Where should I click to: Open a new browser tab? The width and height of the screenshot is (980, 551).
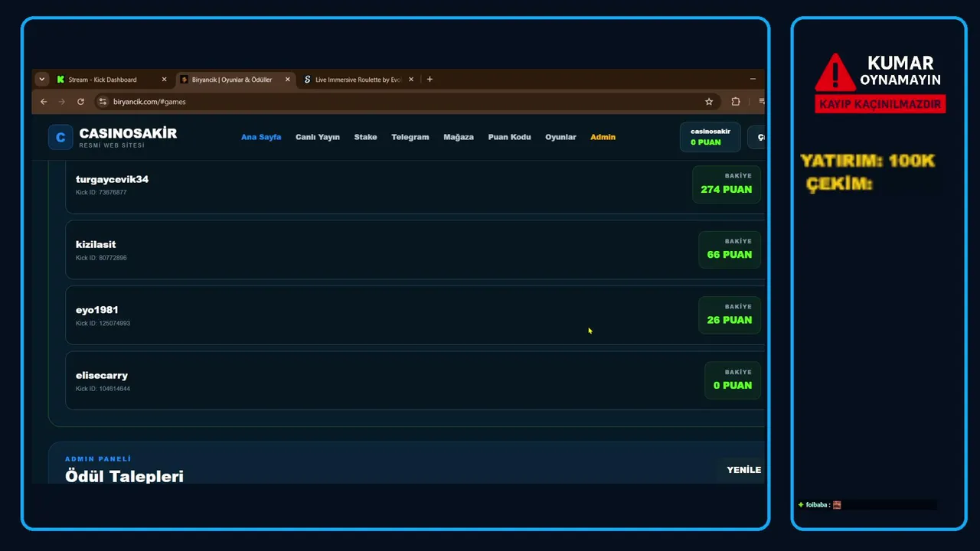430,80
